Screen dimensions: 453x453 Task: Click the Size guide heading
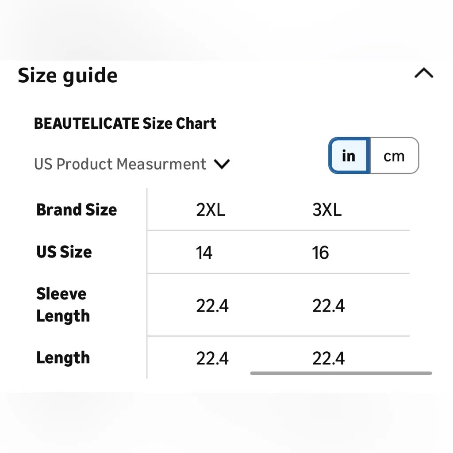click(x=68, y=76)
